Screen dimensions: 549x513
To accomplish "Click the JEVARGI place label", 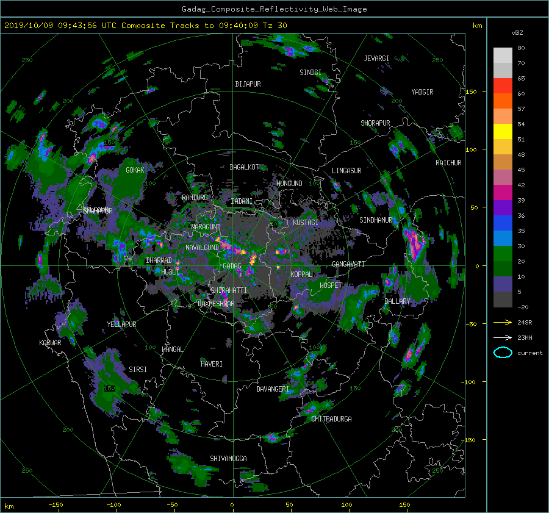I will [x=376, y=59].
